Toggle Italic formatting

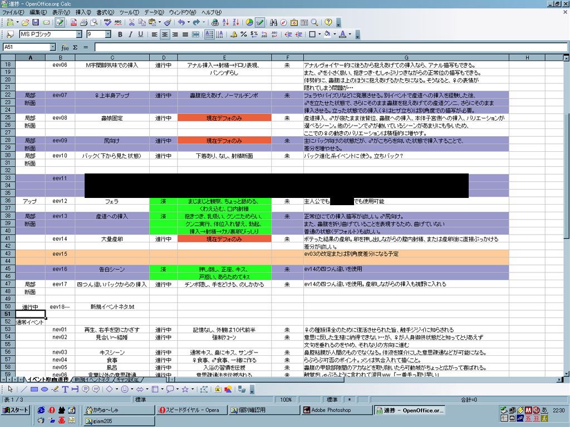pos(130,34)
